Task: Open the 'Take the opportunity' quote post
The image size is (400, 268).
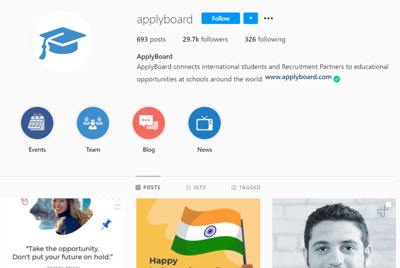Action: (62, 233)
